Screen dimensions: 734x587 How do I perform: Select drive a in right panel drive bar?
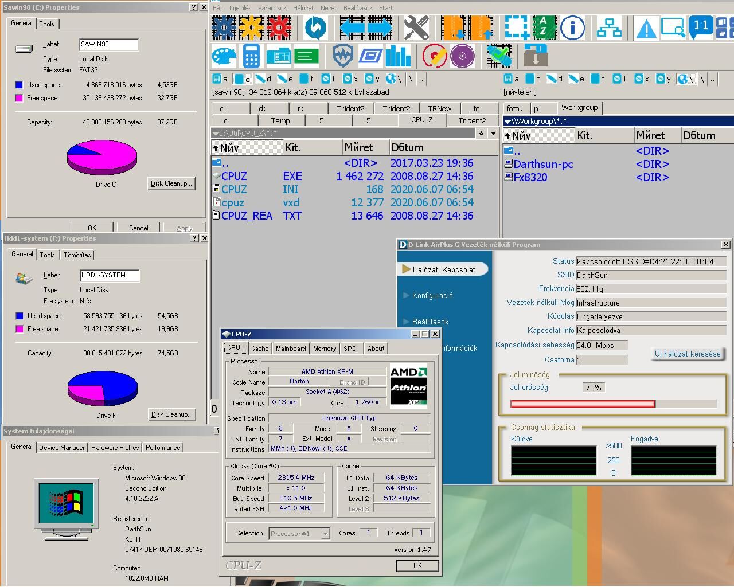point(512,79)
